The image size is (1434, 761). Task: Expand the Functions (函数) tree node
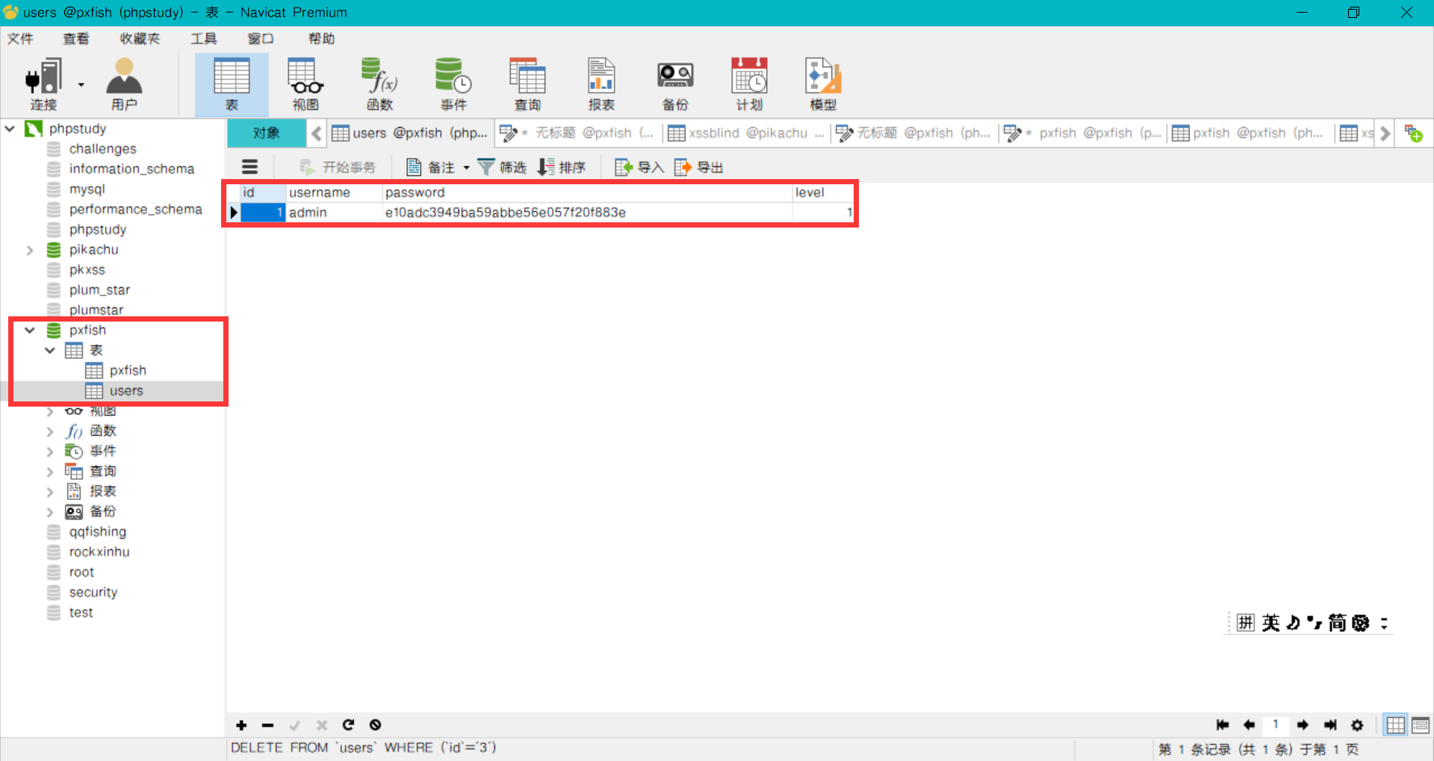(50, 431)
